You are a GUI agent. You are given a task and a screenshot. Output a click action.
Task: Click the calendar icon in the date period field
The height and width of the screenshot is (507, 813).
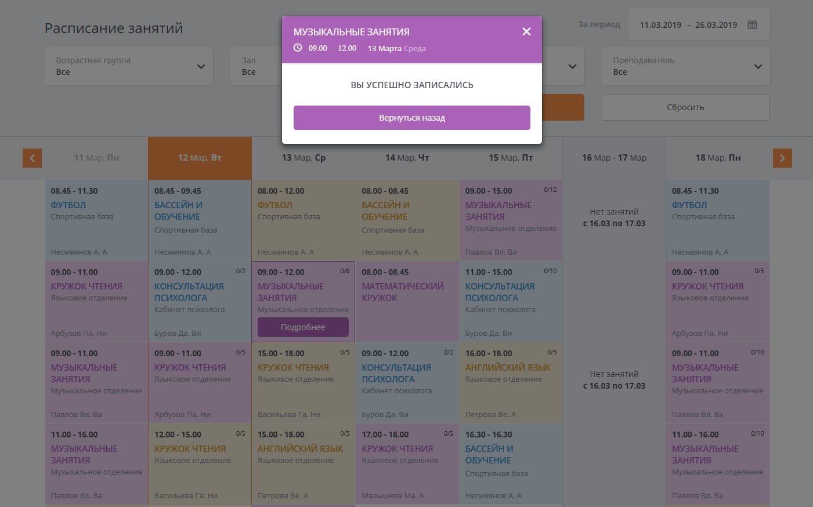point(753,24)
